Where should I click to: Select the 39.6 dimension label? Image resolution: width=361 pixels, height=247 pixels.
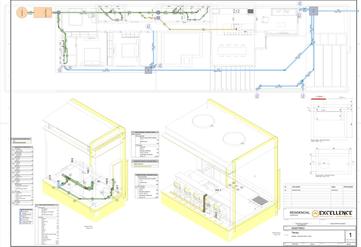coord(72,160)
